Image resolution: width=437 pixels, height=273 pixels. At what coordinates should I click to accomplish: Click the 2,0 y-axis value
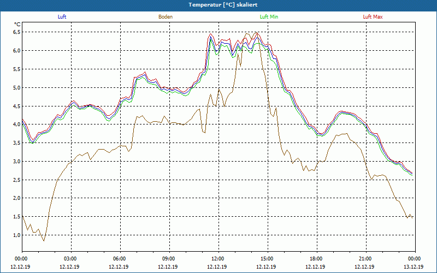tap(17, 198)
